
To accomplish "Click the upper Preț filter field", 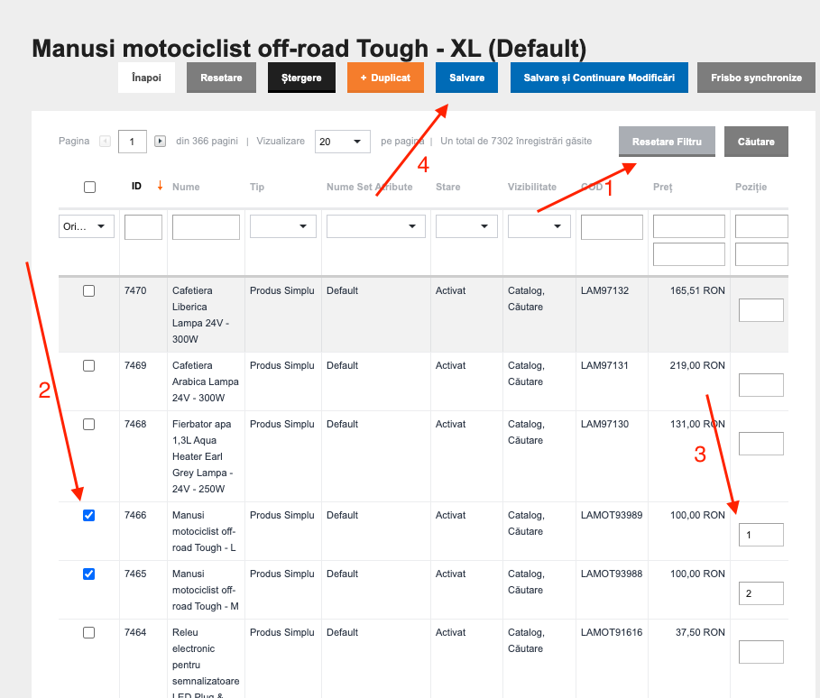I will click(x=689, y=226).
